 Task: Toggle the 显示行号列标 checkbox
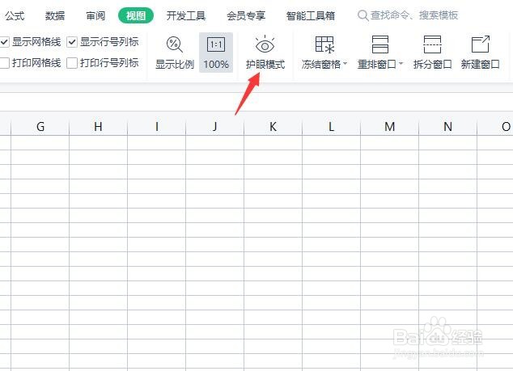72,42
